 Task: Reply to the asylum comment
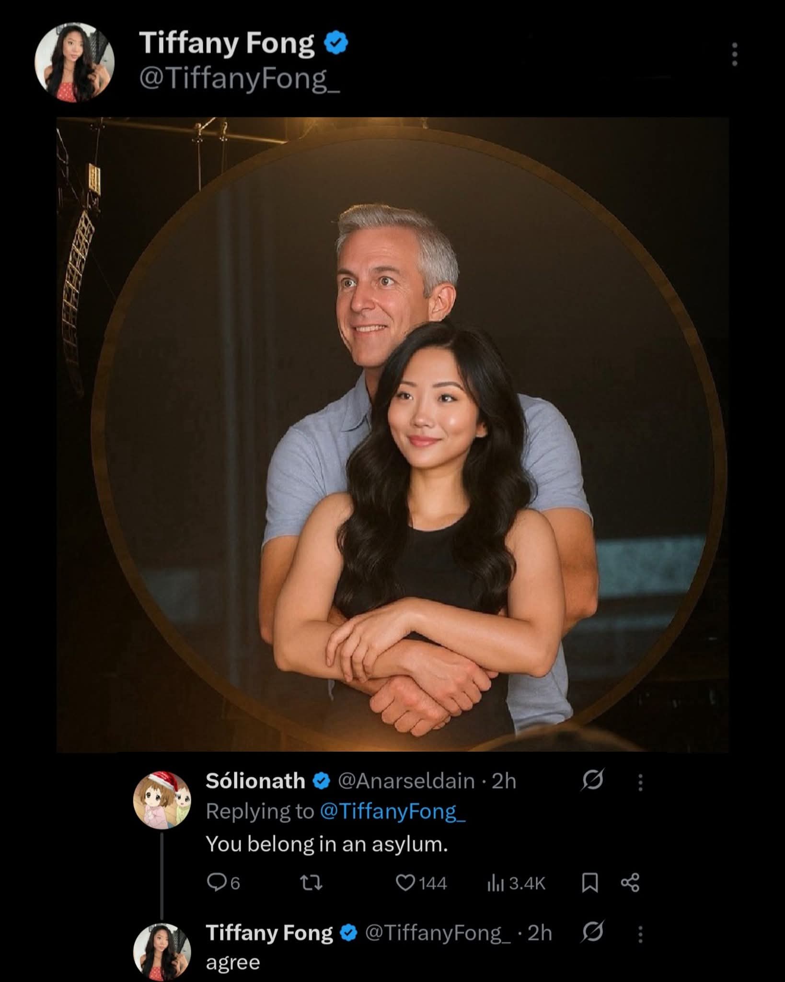click(x=223, y=883)
